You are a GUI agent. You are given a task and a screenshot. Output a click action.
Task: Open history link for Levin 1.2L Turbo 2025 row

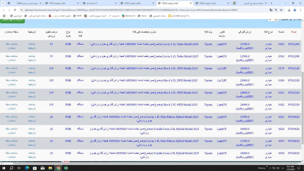[32, 58]
